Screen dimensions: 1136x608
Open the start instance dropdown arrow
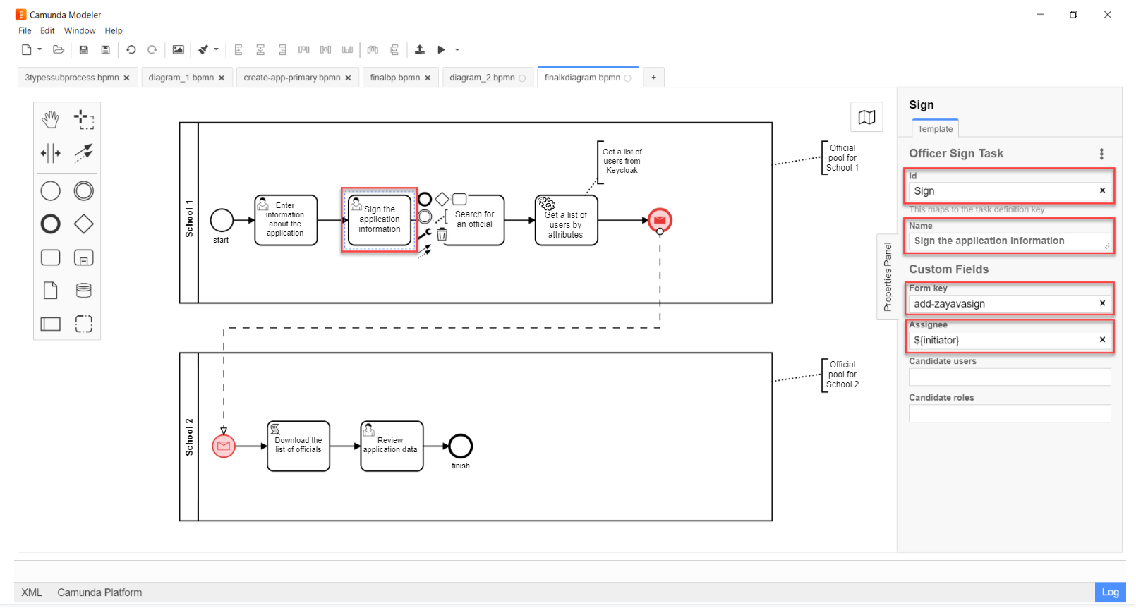pyautogui.click(x=457, y=49)
